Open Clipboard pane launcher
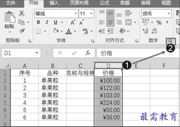 [30, 41]
